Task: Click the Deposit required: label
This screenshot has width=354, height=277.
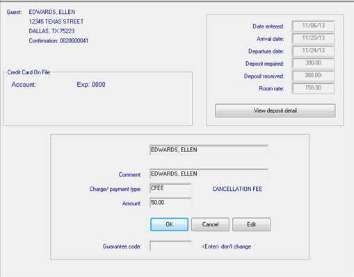Action: click(x=264, y=64)
